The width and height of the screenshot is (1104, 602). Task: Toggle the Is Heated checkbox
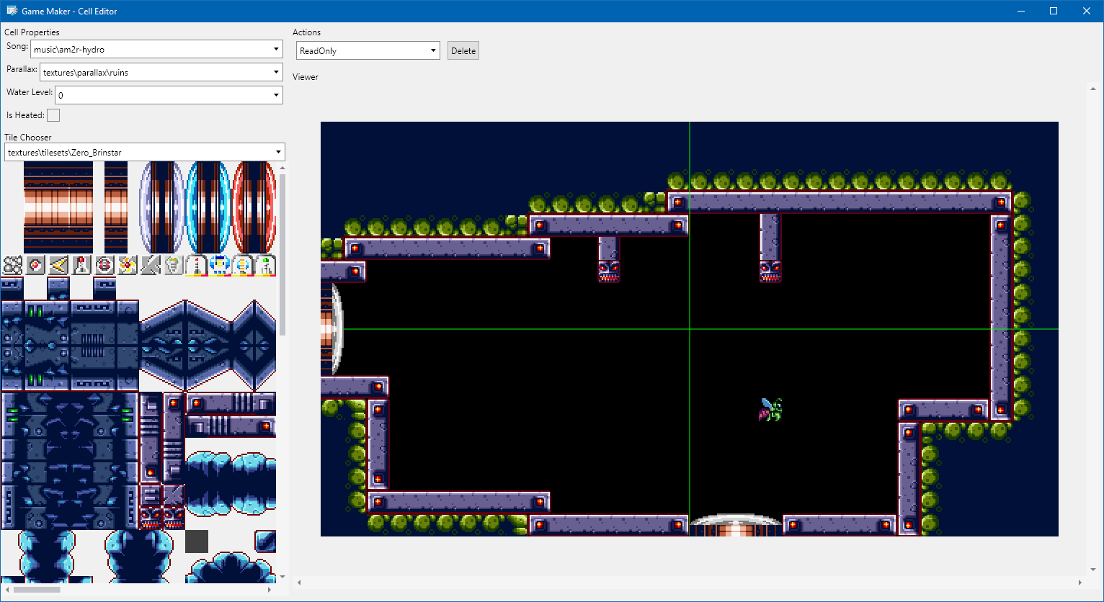tap(53, 115)
